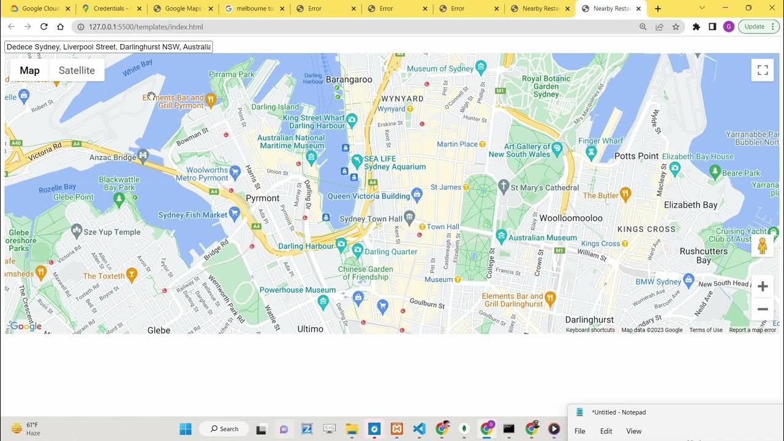Open the Chrome tab search dropdown

tap(702, 9)
